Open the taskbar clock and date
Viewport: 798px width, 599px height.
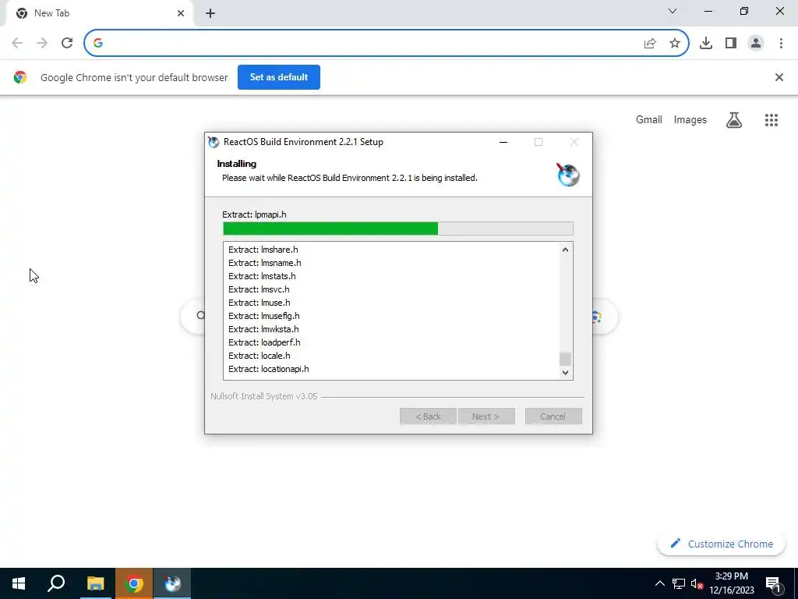tap(731, 583)
